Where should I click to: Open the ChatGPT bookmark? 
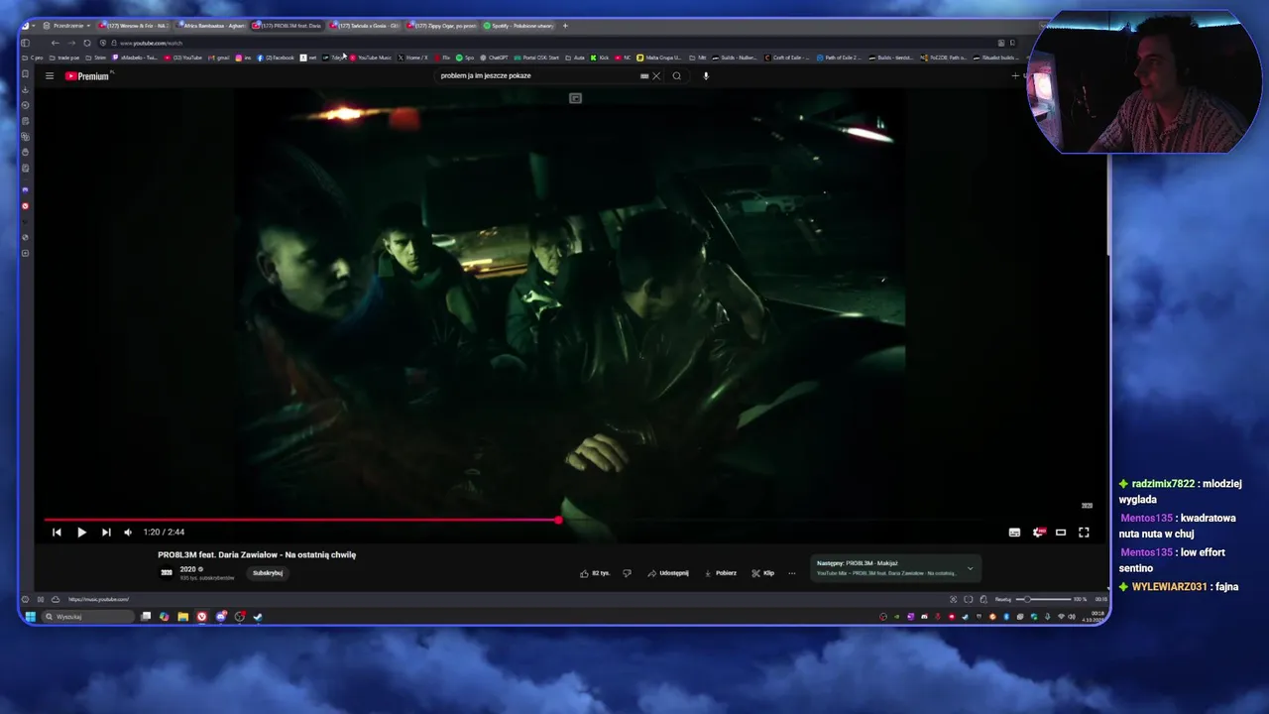pyautogui.click(x=494, y=58)
